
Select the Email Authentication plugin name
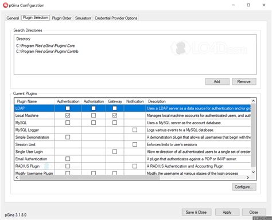tap(31, 159)
